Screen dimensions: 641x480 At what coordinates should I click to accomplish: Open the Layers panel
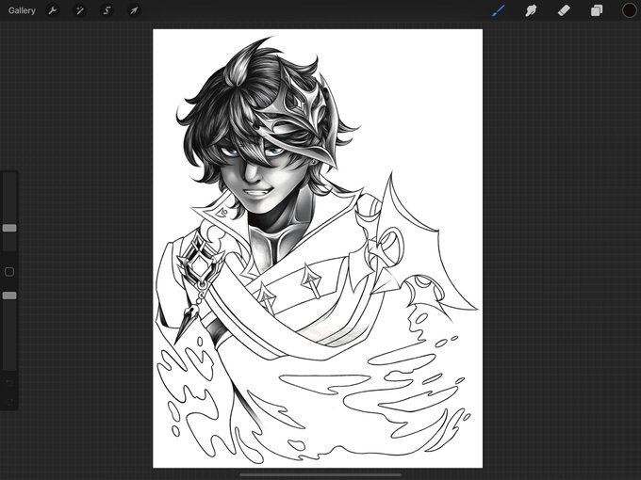(597, 10)
